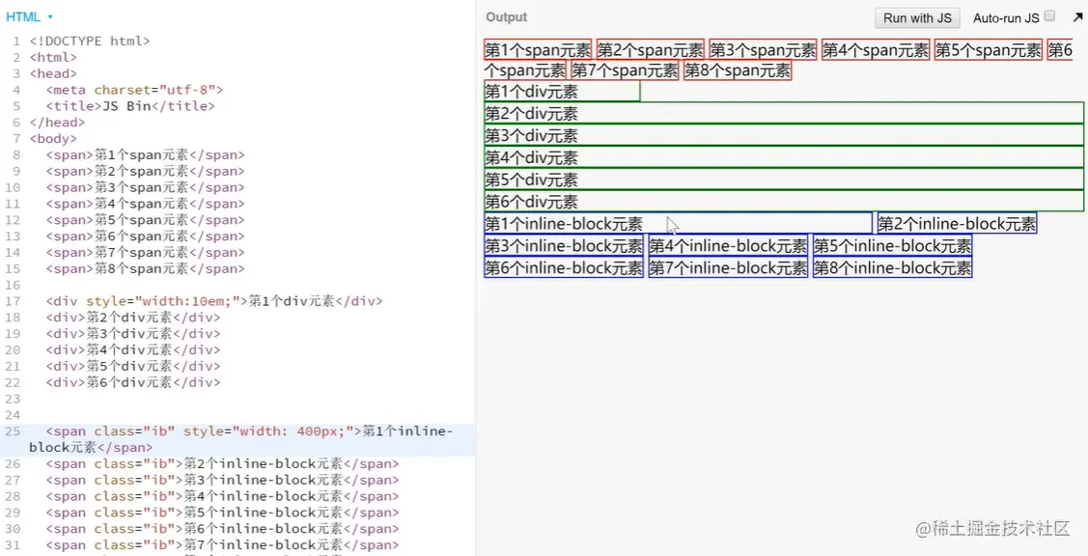This screenshot has height=556, width=1088.
Task: Click 第3个inline-block元素 in the output
Action: 564,246
